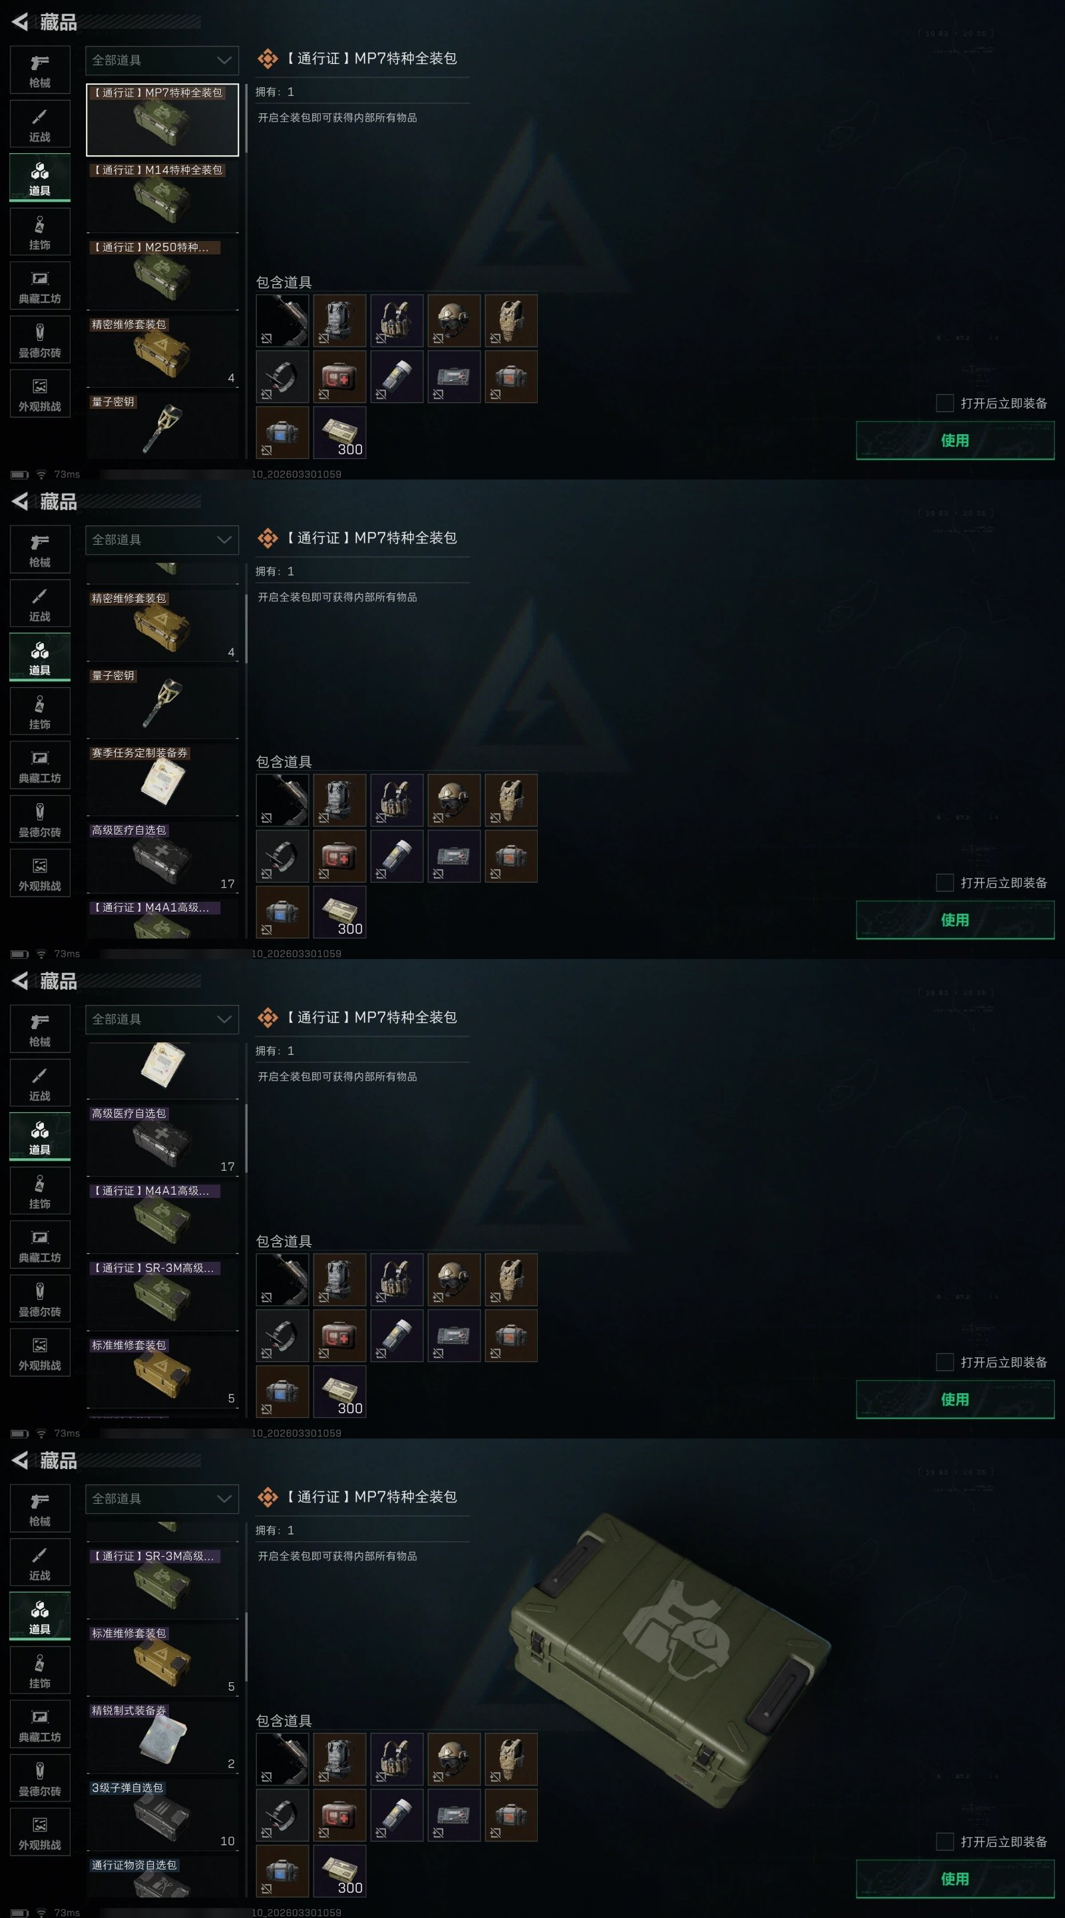This screenshot has width=1065, height=1918.
Task: Open the 【通行证】M14特种全装包 list entry
Action: click(162, 197)
